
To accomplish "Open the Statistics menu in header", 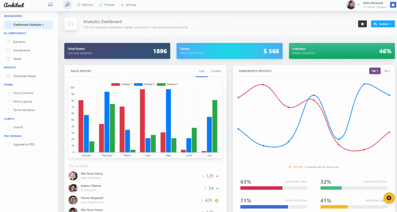I will (x=85, y=5).
